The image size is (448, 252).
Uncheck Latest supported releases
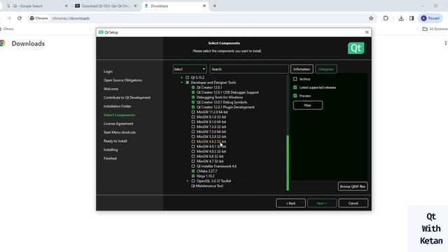[295, 87]
